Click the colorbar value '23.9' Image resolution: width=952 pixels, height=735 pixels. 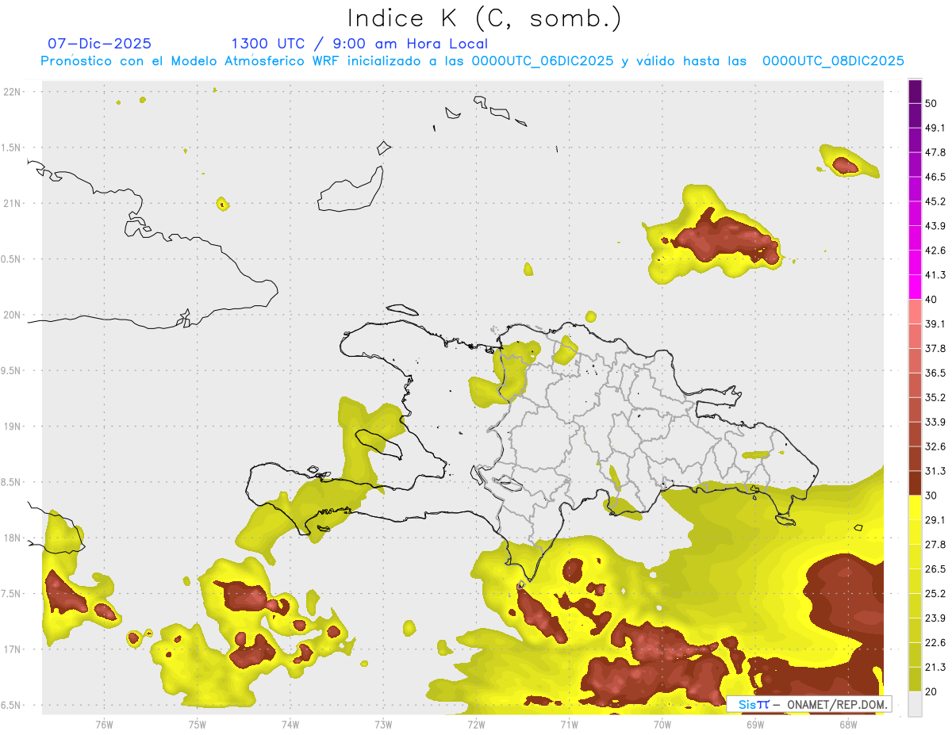click(x=935, y=618)
